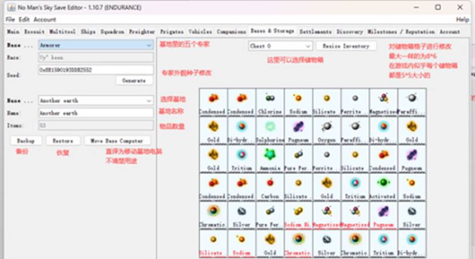Expand the Chest 0 storage dropdown
The width and height of the screenshot is (475, 259).
click(x=280, y=46)
